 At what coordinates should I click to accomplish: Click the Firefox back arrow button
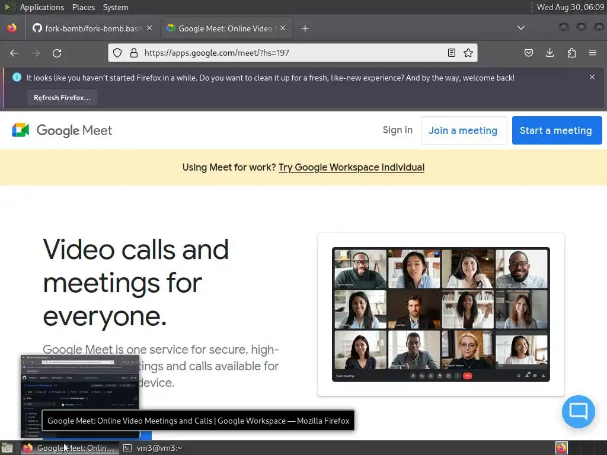click(x=14, y=53)
